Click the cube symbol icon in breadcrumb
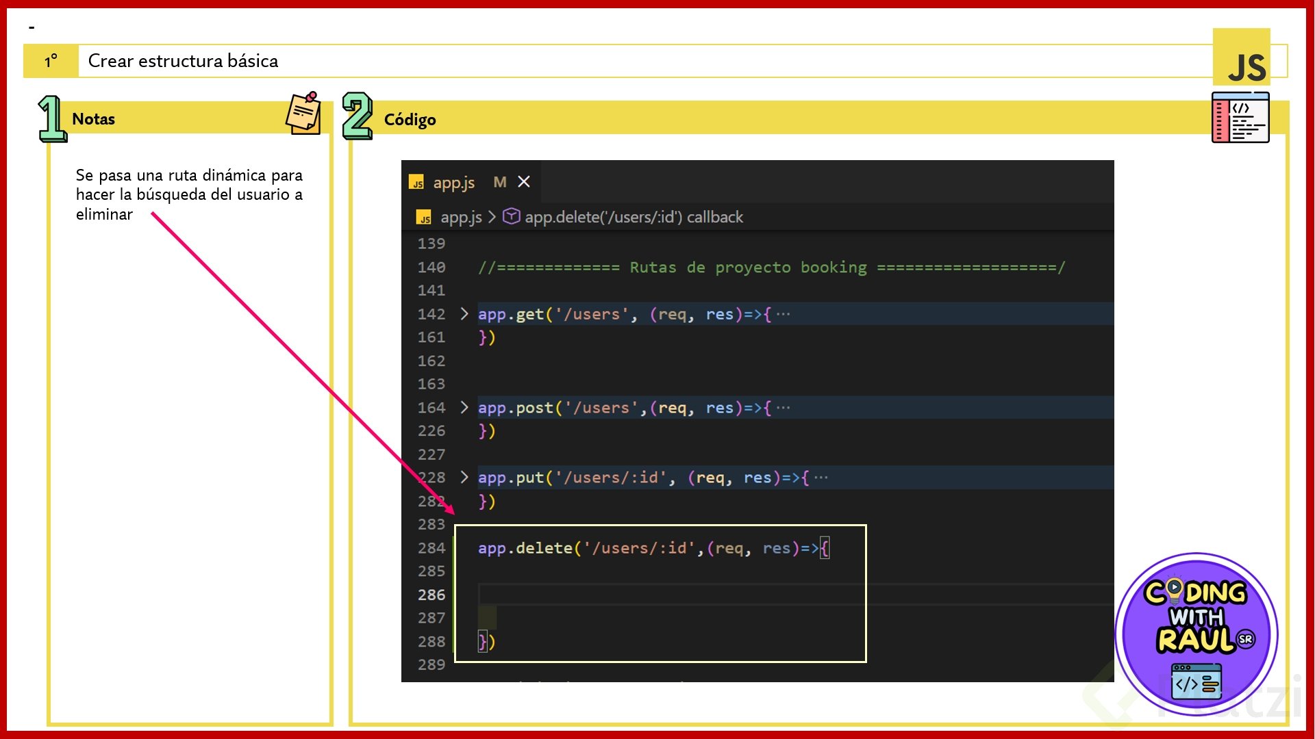The image size is (1315, 739). 511,217
